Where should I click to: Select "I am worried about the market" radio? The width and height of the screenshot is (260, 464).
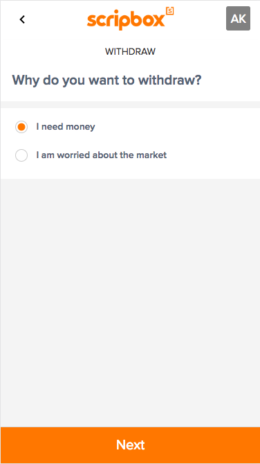(x=21, y=155)
